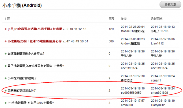Click the 發表文章 post button
Screen dimensions: 183x108
(170, 5)
